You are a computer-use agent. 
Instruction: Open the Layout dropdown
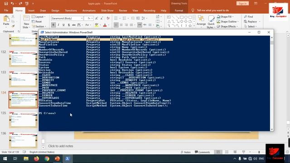click(39, 17)
